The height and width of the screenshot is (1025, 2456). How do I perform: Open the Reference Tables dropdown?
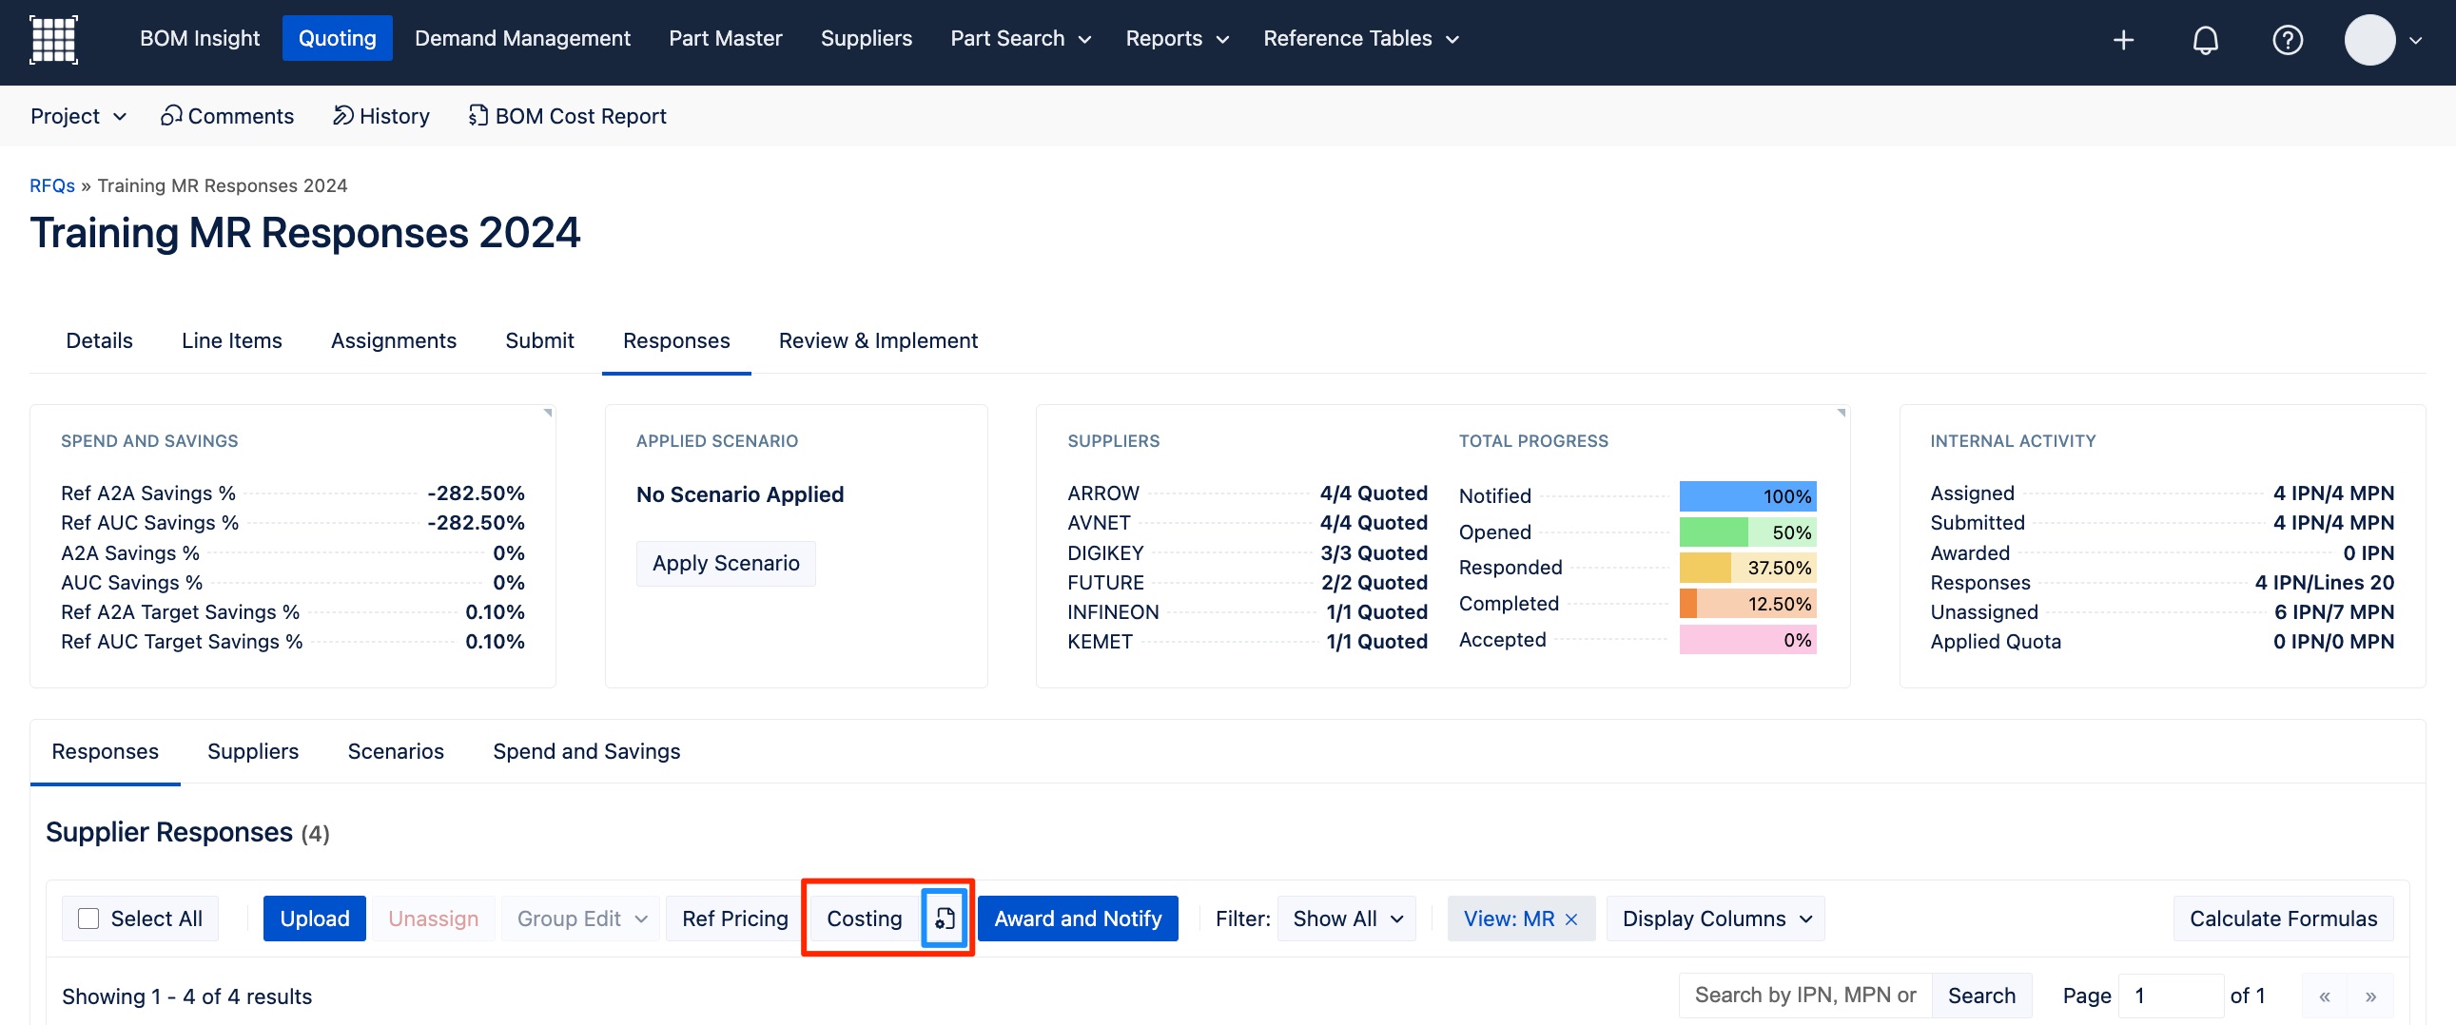(x=1360, y=38)
